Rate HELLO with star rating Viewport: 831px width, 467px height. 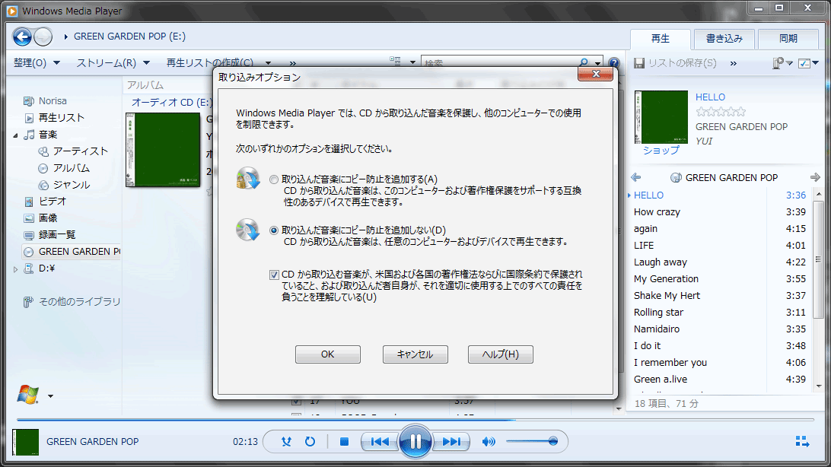[721, 112]
